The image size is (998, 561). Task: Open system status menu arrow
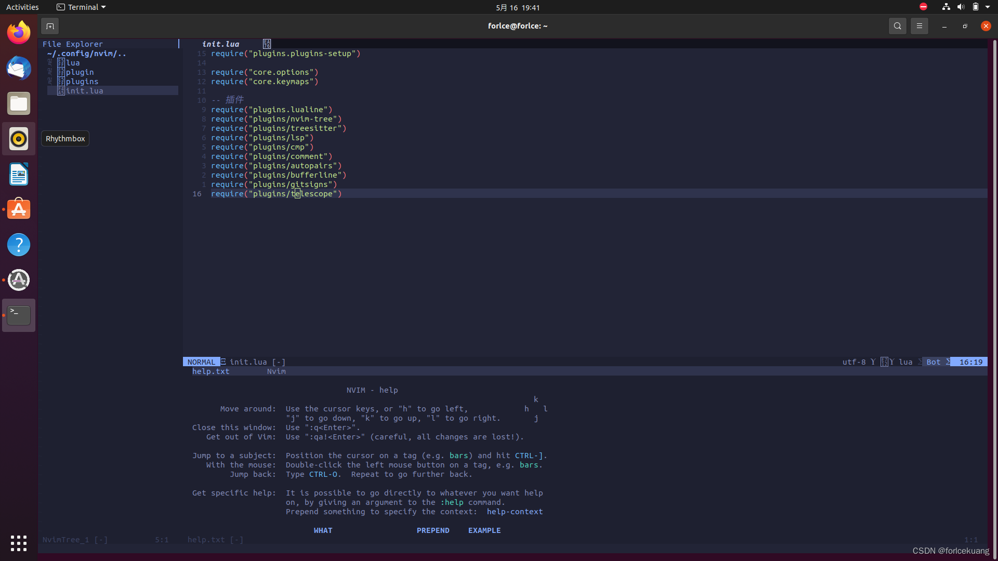[988, 7]
